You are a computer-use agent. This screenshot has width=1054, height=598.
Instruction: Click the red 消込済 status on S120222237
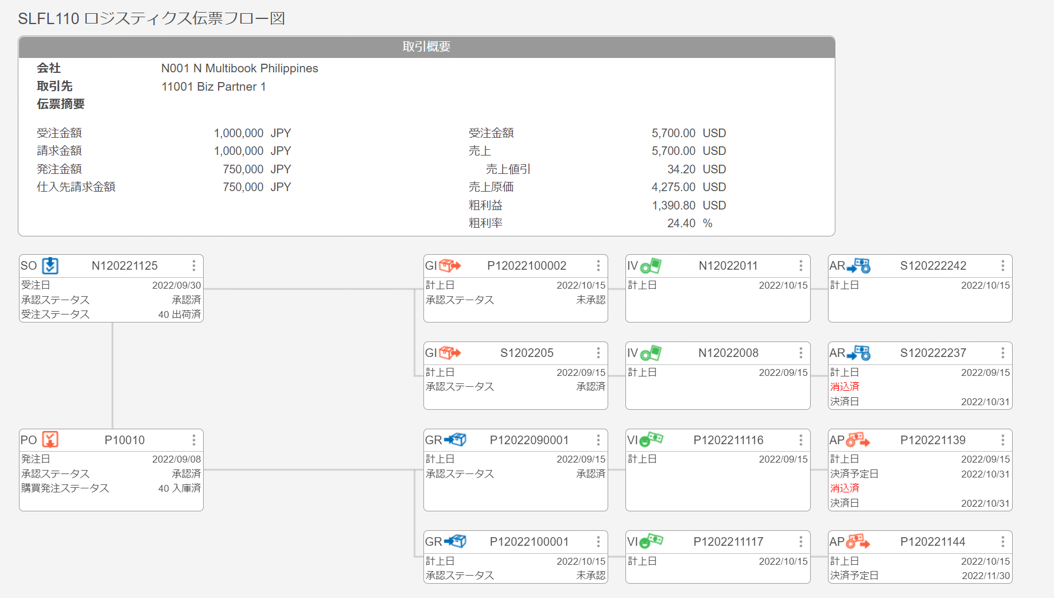[x=845, y=387]
